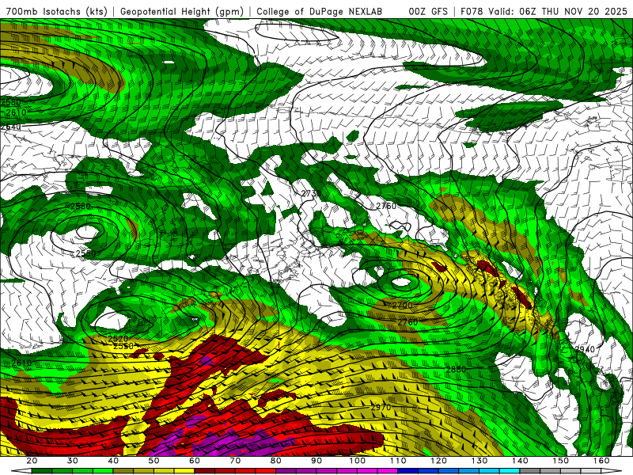Click the 40 value on the color scale
This screenshot has height=475, width=633.
coord(113,461)
